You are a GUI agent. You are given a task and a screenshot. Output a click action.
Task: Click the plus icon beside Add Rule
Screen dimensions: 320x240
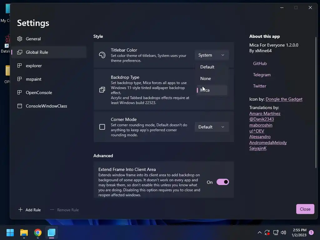20,210
